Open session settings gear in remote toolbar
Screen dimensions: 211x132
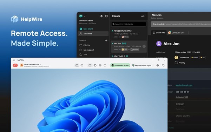pos(157,65)
